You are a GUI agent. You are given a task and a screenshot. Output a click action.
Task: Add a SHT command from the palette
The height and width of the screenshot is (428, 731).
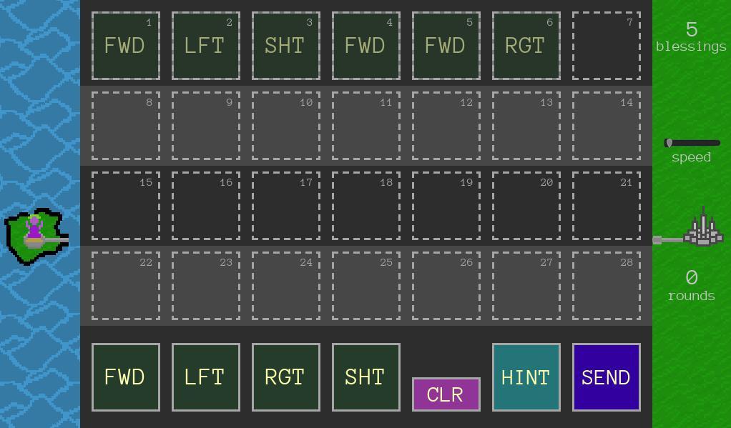tap(365, 377)
